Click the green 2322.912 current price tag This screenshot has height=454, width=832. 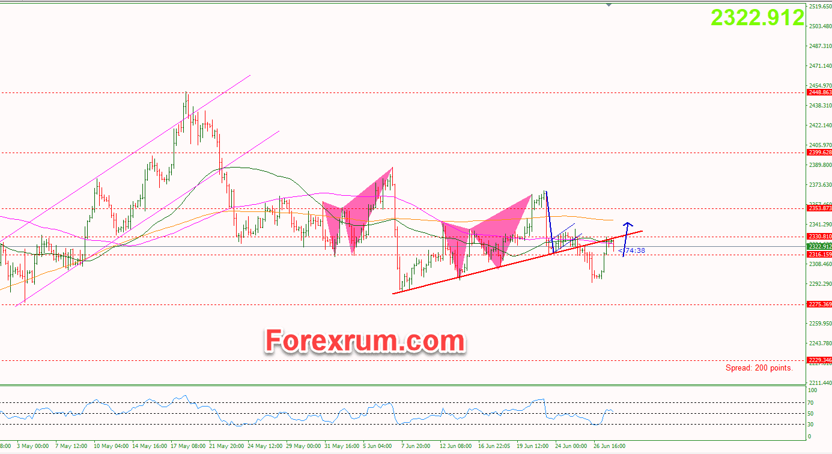click(x=820, y=246)
